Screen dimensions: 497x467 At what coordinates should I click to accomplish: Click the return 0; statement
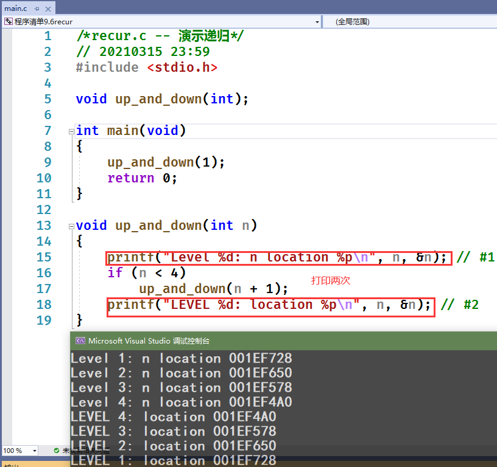pyautogui.click(x=143, y=178)
